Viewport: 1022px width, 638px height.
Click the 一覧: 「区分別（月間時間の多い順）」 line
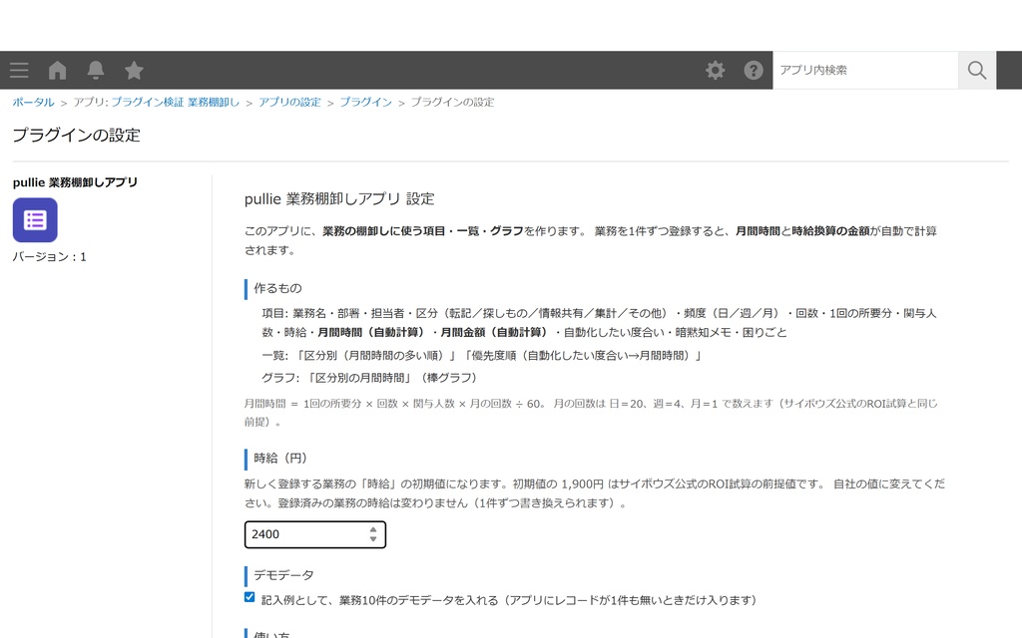pyautogui.click(x=481, y=356)
